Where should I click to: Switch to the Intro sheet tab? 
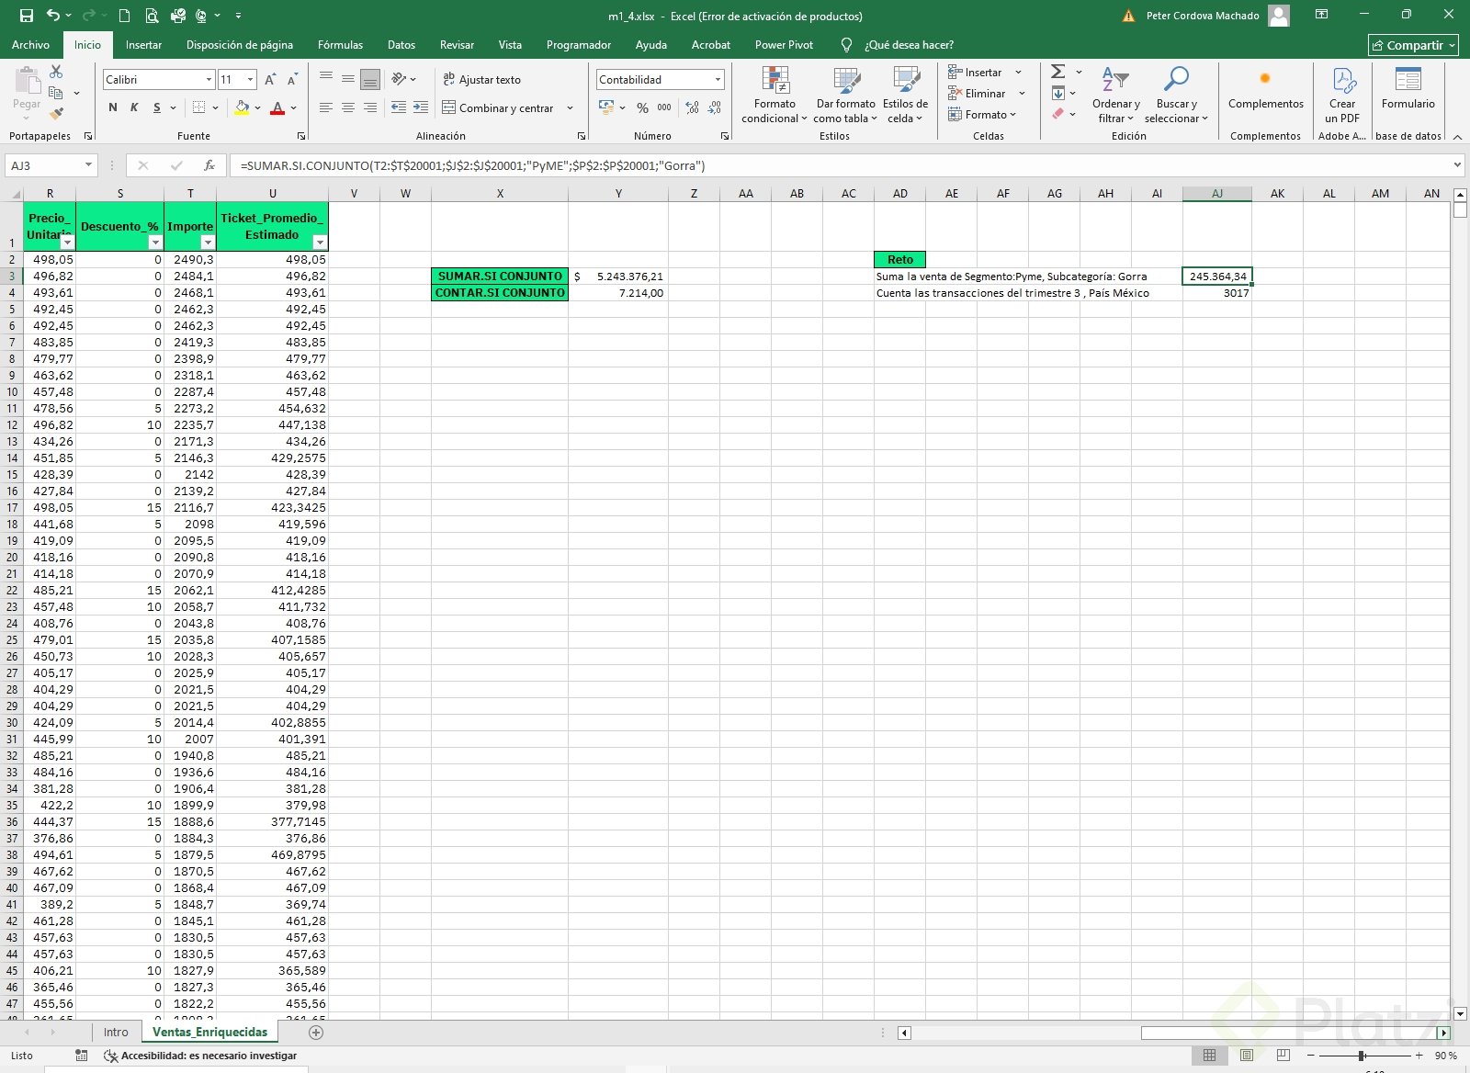coord(116,1033)
